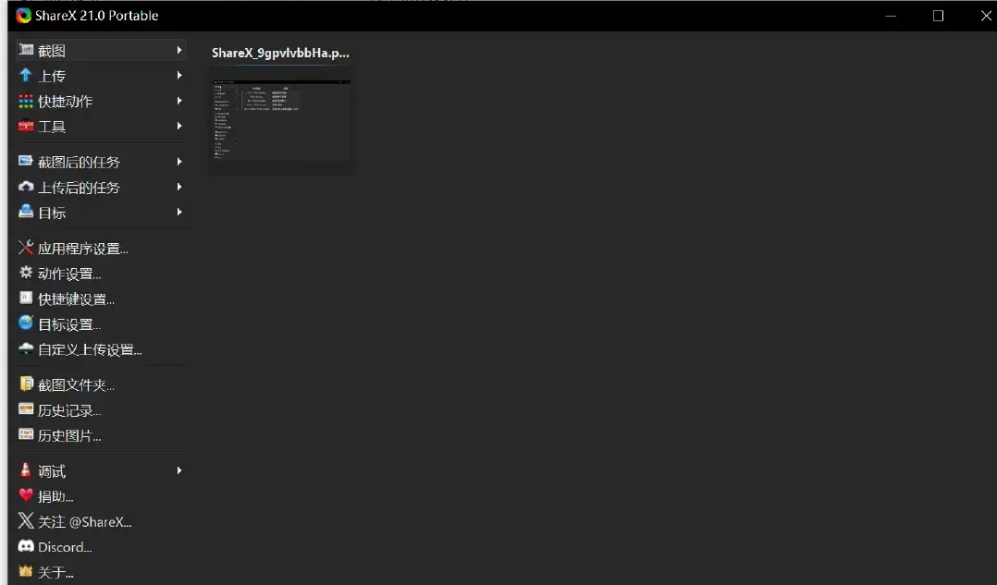This screenshot has height=585, width=997.
Task: Select the ShareX_9gpvlvbbHa screenshot thumbnail
Action: tap(282, 120)
